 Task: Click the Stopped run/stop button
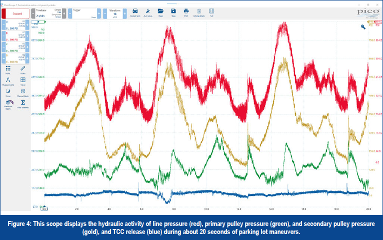(15, 14)
